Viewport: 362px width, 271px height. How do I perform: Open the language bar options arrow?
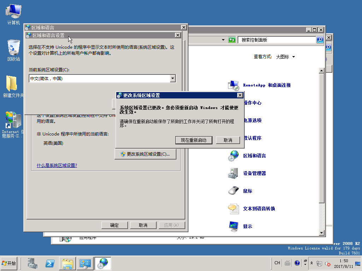coord(305,264)
